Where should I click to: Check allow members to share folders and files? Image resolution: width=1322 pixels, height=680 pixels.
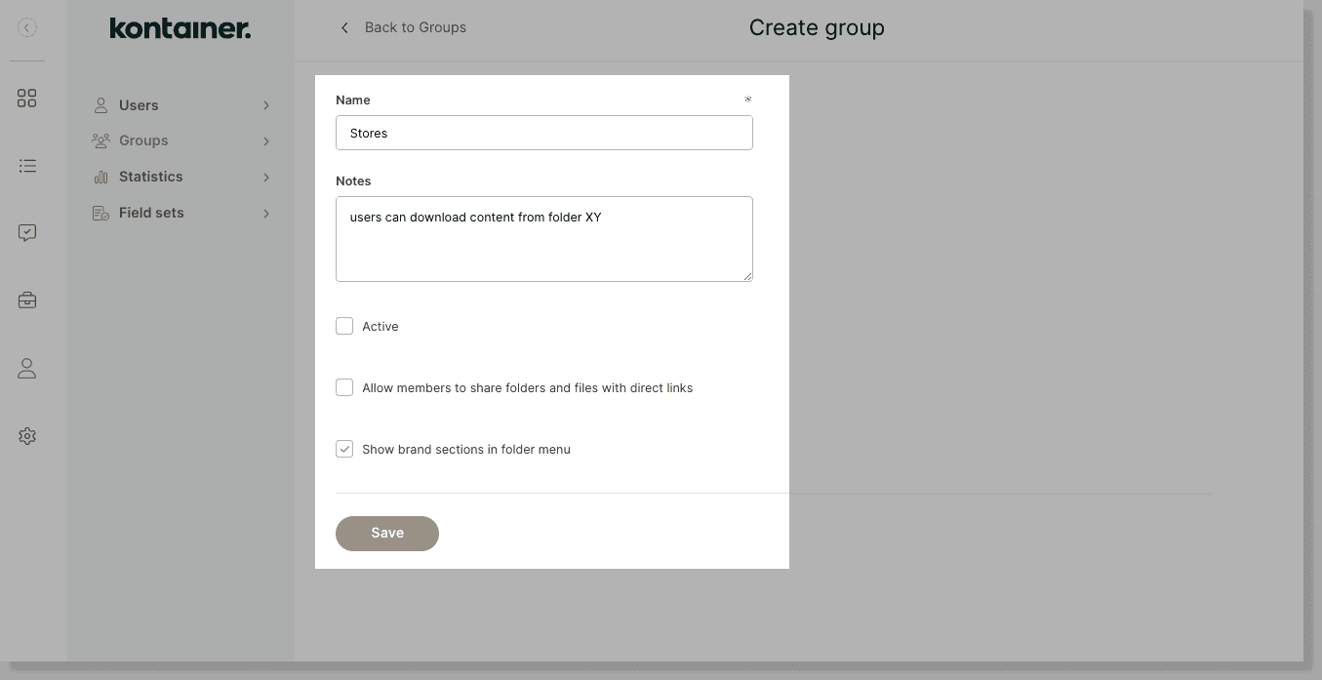click(x=344, y=387)
